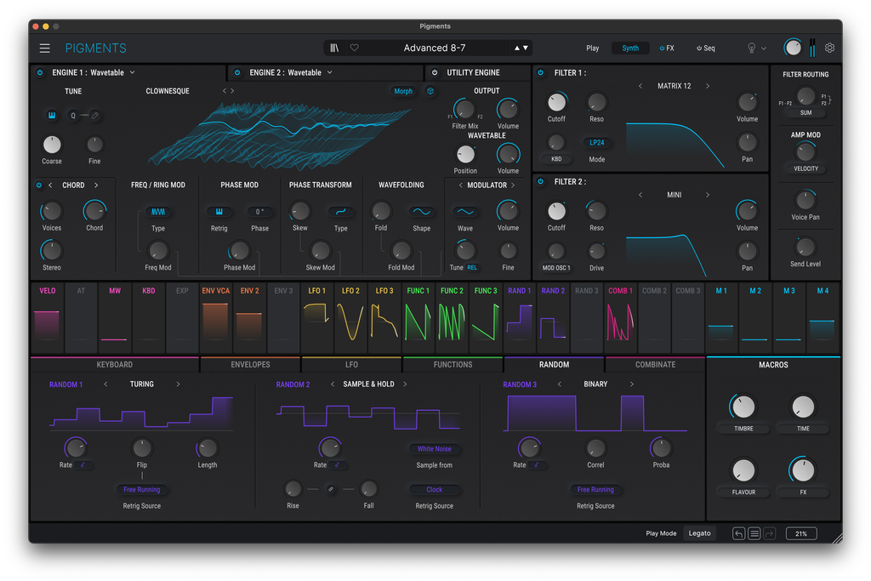Open the hamburger main menu
Screen dimensions: 871x581
click(x=44, y=48)
